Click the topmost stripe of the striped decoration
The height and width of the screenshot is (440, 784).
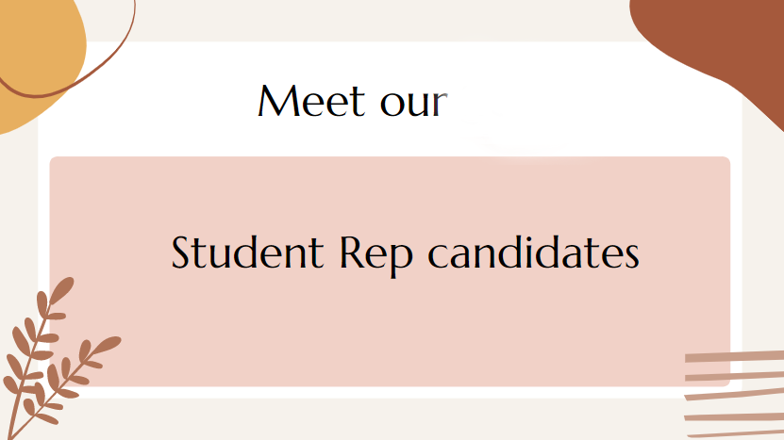pos(734,356)
